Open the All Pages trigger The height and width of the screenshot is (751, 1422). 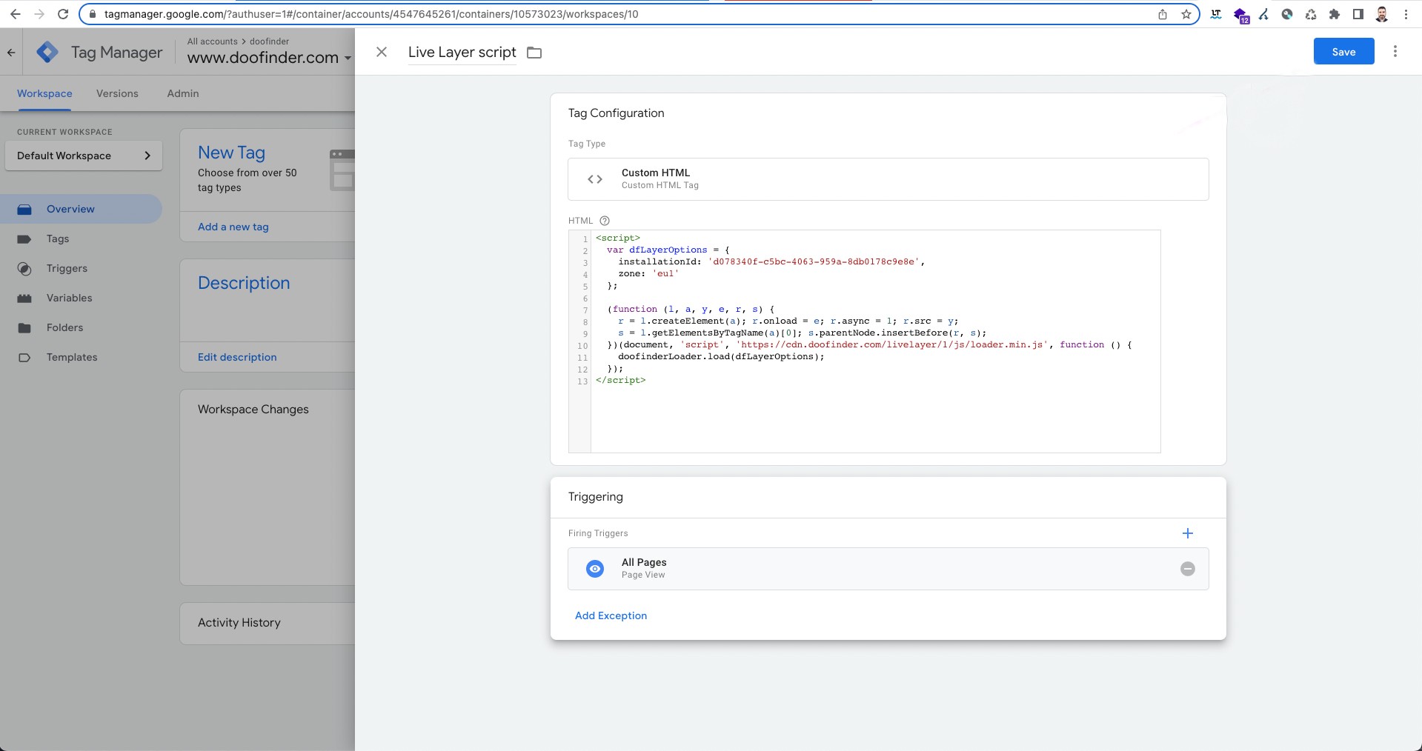point(888,569)
